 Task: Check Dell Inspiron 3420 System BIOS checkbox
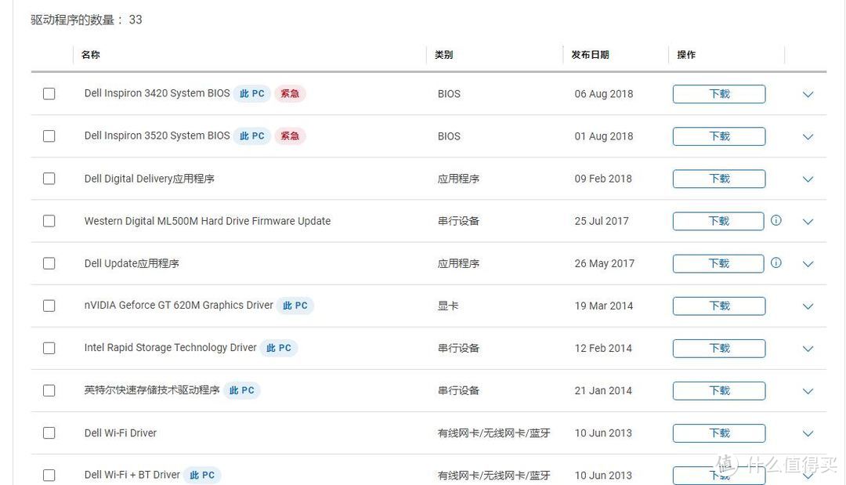[x=49, y=94]
